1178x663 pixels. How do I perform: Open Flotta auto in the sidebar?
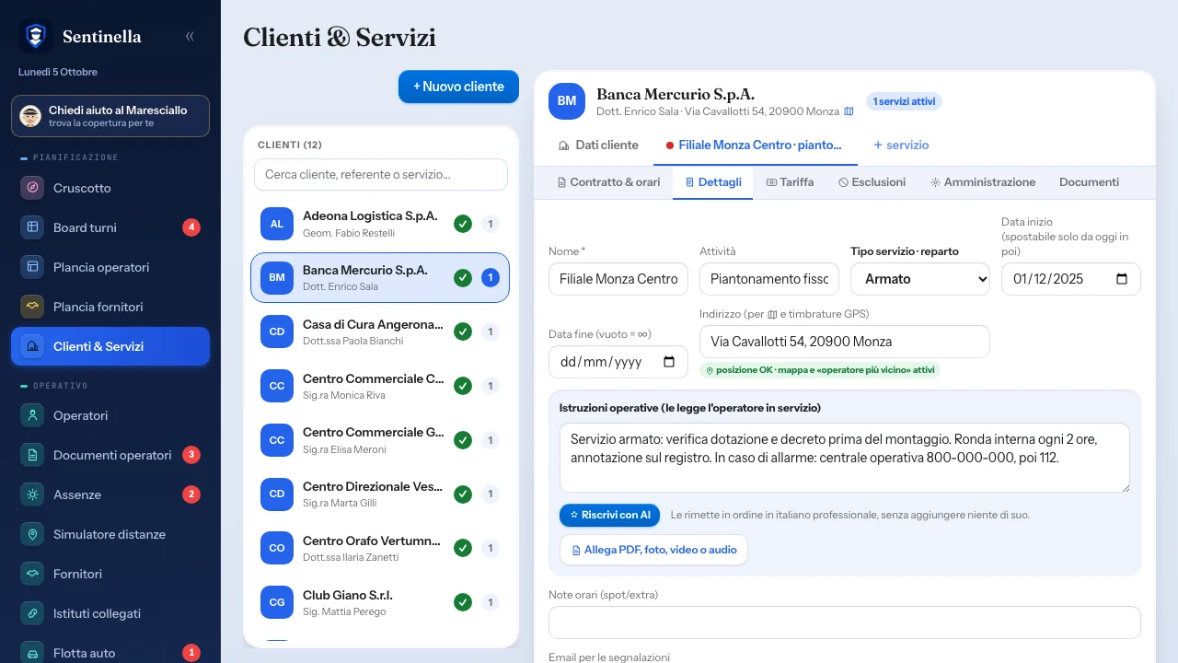[110, 653]
